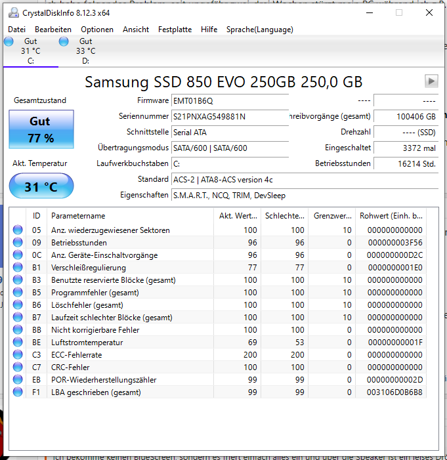Open the Festplatte menu
This screenshot has width=447, height=460.
175,30
